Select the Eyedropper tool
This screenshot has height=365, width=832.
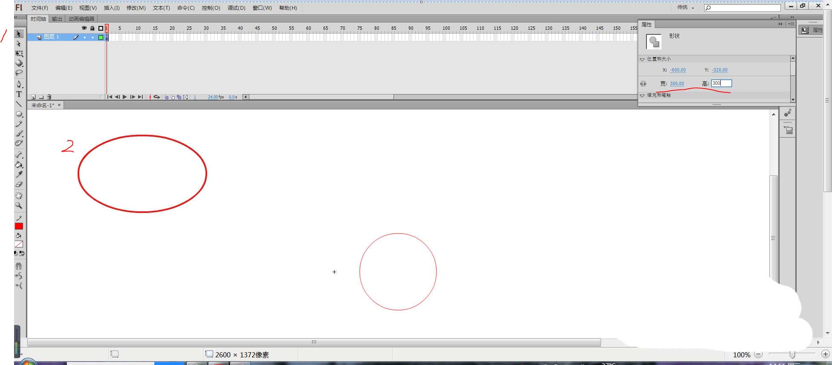pyautogui.click(x=19, y=175)
